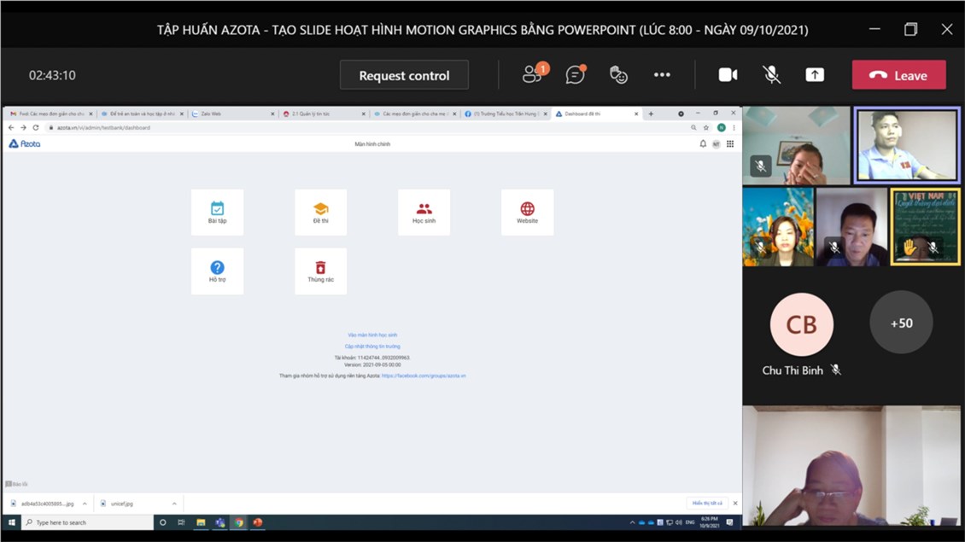The width and height of the screenshot is (965, 542).
Task: Open the participants list icon
Action: 533,75
